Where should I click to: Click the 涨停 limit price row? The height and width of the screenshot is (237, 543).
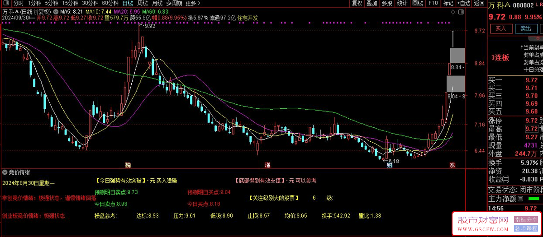click(x=515, y=121)
